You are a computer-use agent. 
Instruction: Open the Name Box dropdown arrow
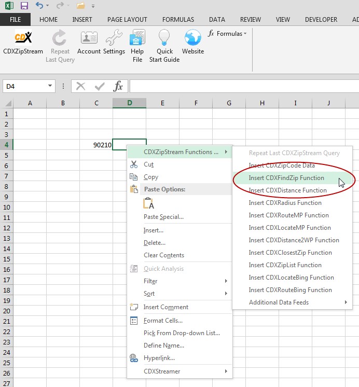tap(50, 86)
